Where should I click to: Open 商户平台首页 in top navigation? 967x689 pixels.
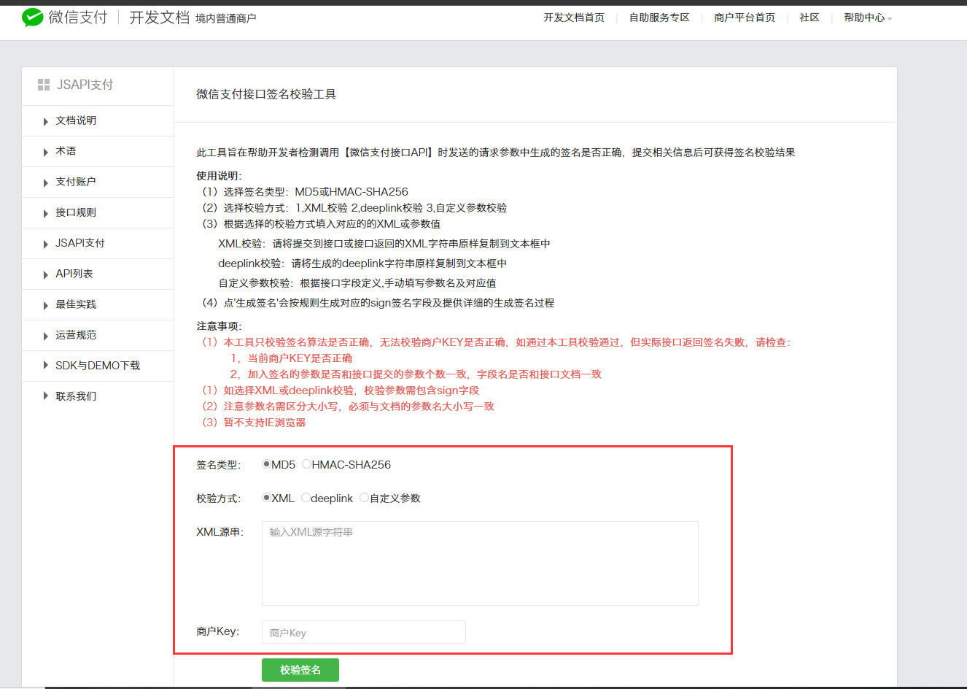coord(745,18)
